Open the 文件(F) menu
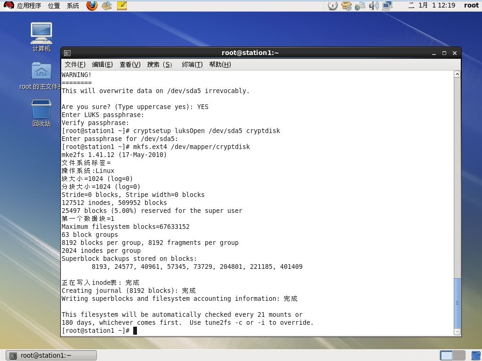The image size is (482, 361). 75,64
